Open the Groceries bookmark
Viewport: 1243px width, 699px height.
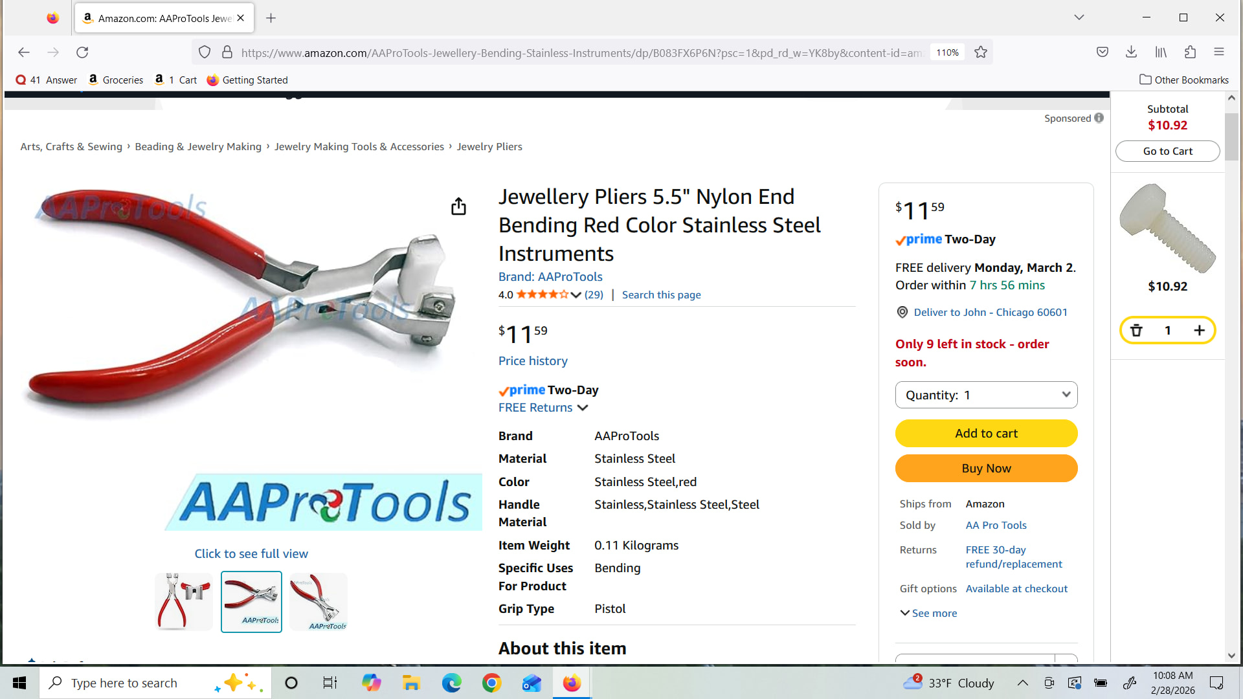(115, 80)
